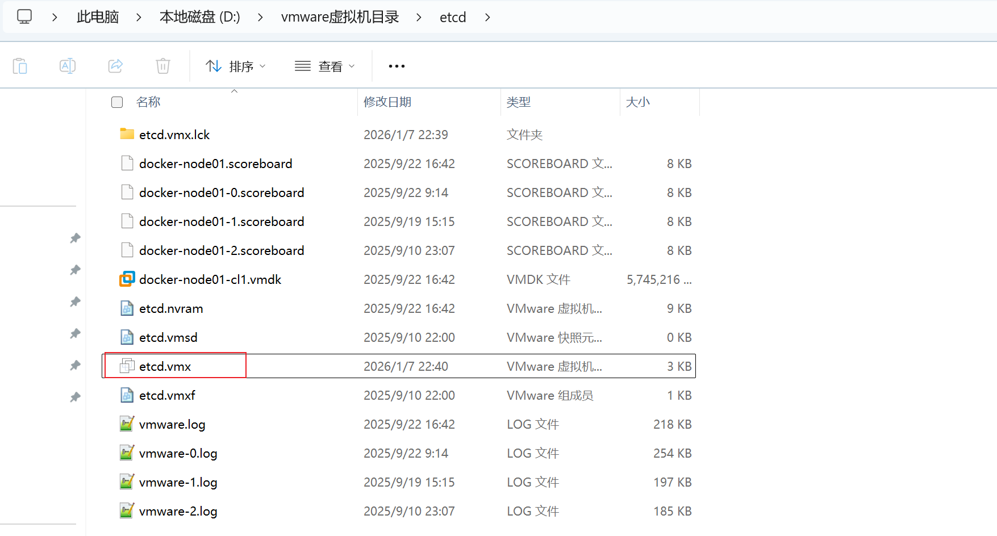
Task: Click the 5,745,216 size value
Action: tap(659, 279)
